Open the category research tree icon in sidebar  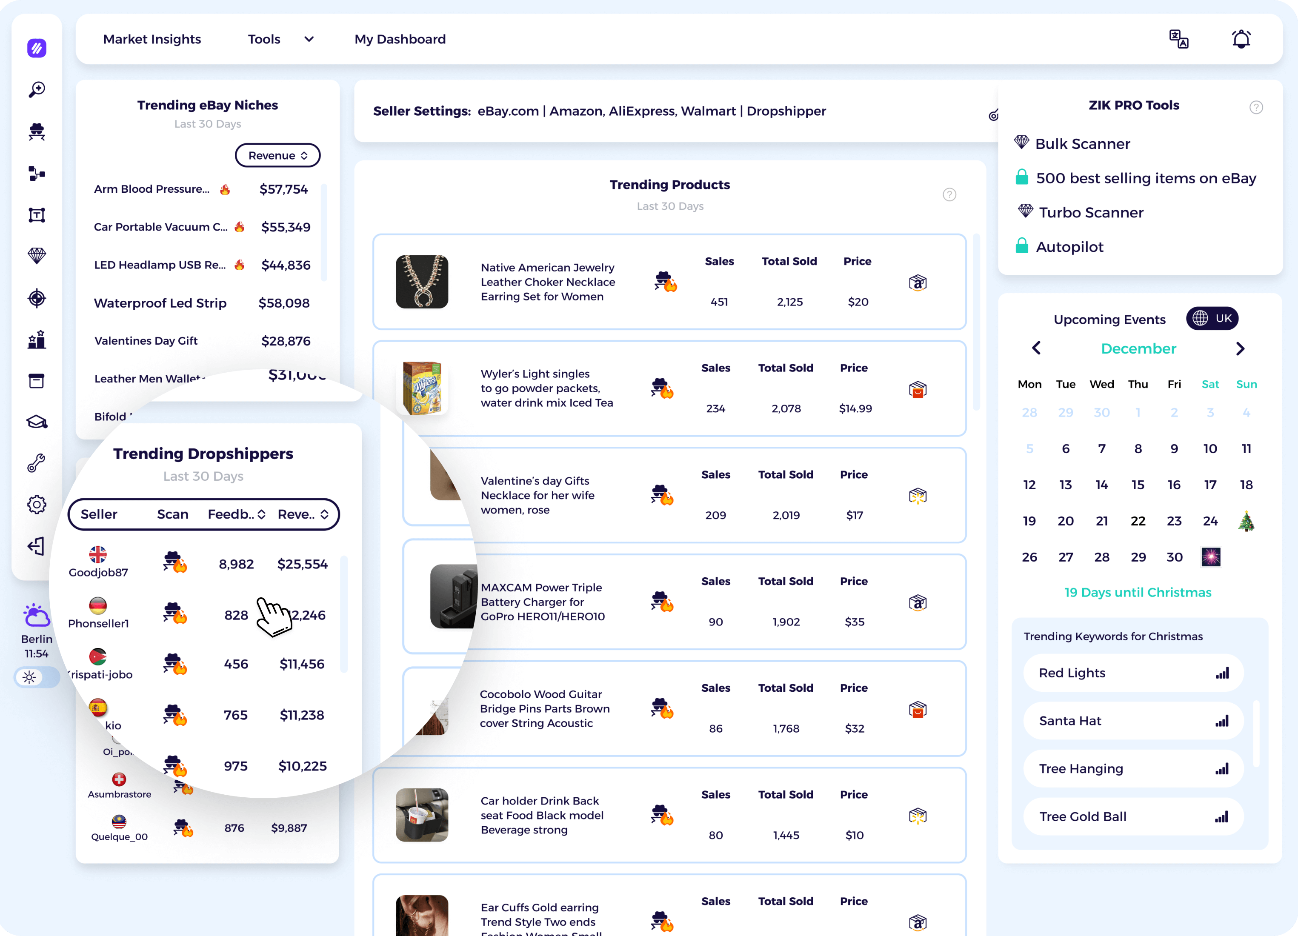pos(37,173)
